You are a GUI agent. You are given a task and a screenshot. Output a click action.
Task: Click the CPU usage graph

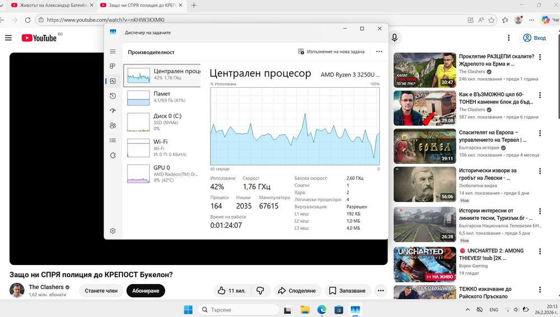(x=295, y=126)
